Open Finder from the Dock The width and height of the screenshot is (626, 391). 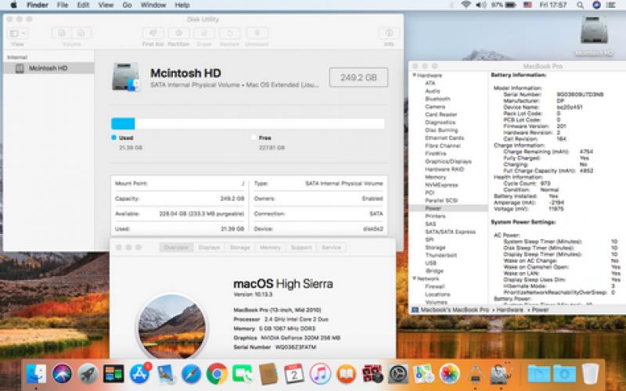pyautogui.click(x=36, y=374)
